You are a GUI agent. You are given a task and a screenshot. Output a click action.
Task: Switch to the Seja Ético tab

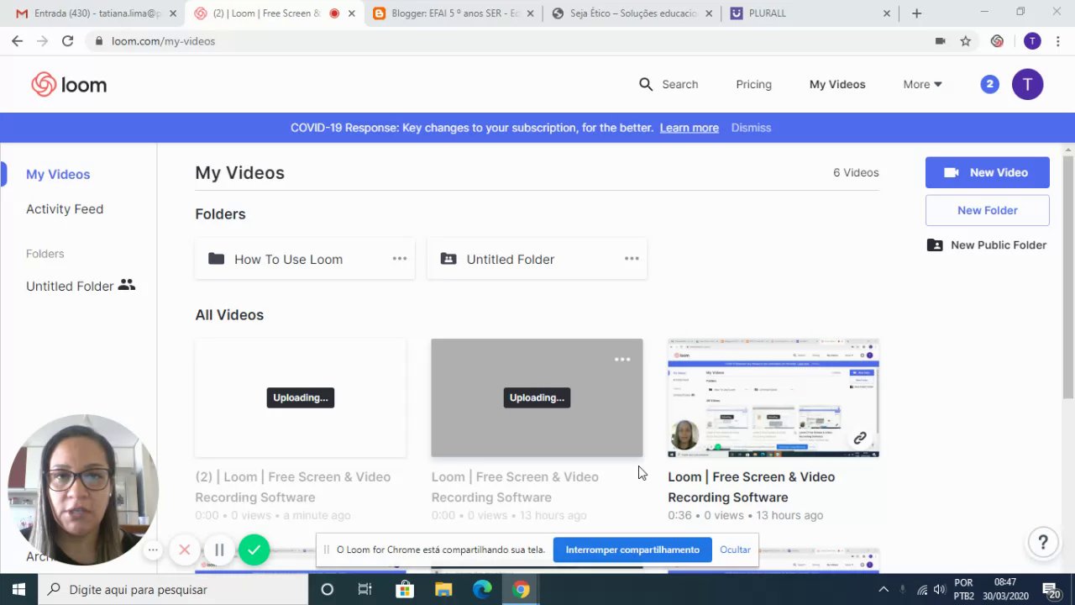click(x=630, y=13)
